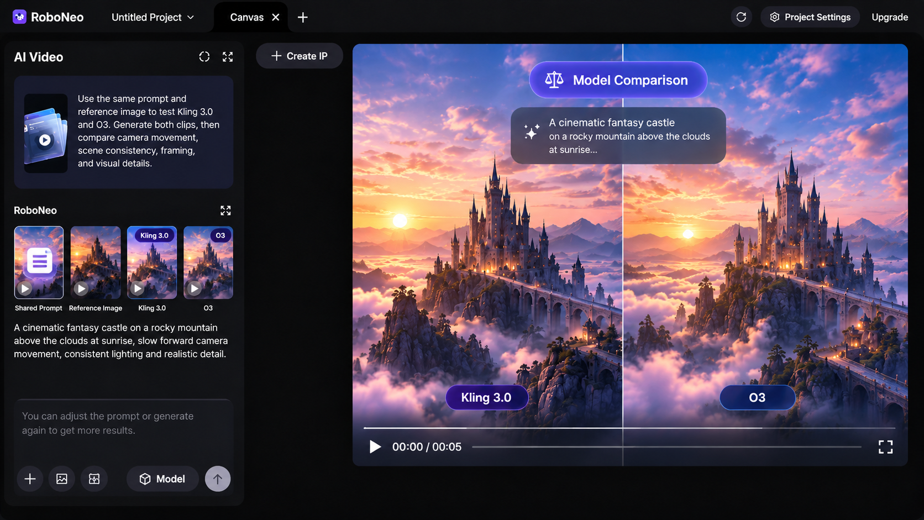Image resolution: width=924 pixels, height=520 pixels.
Task: Click the AI Video instruction card icon
Action: click(x=46, y=133)
